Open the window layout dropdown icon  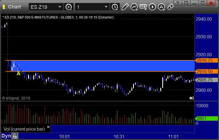(x=186, y=3)
